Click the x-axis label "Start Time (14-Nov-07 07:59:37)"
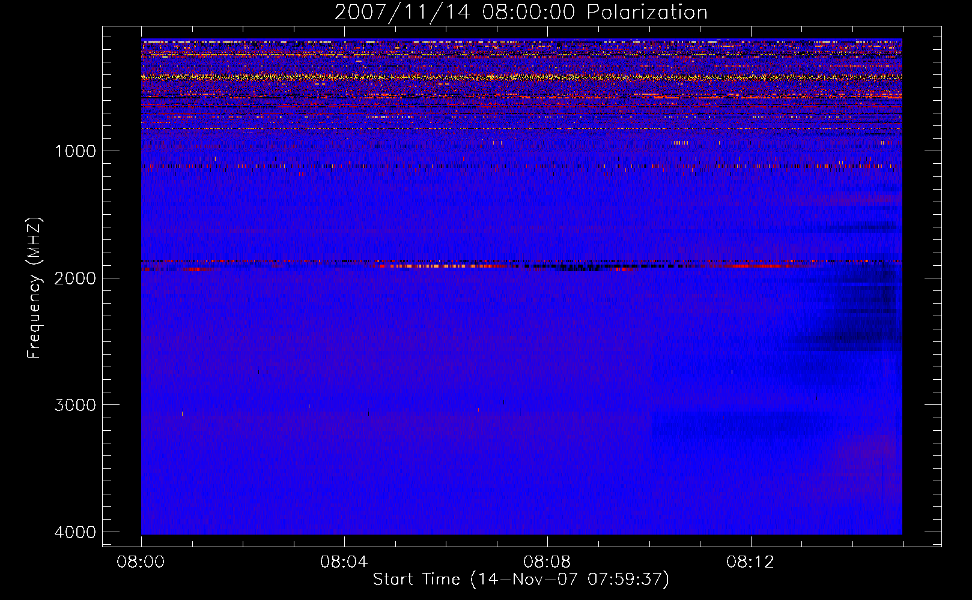 (521, 580)
